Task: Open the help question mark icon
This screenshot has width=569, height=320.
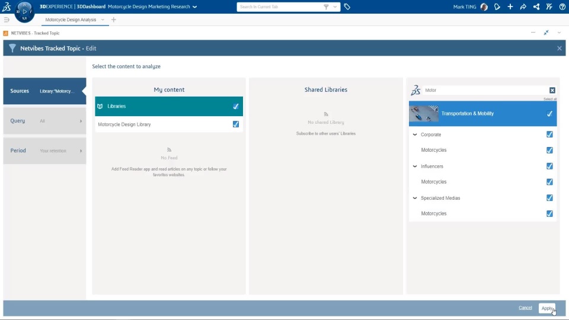Action: pyautogui.click(x=562, y=7)
